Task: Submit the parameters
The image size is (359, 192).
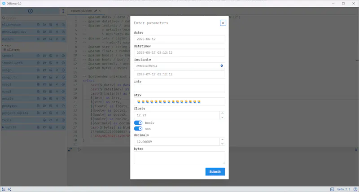Action: coord(215,172)
